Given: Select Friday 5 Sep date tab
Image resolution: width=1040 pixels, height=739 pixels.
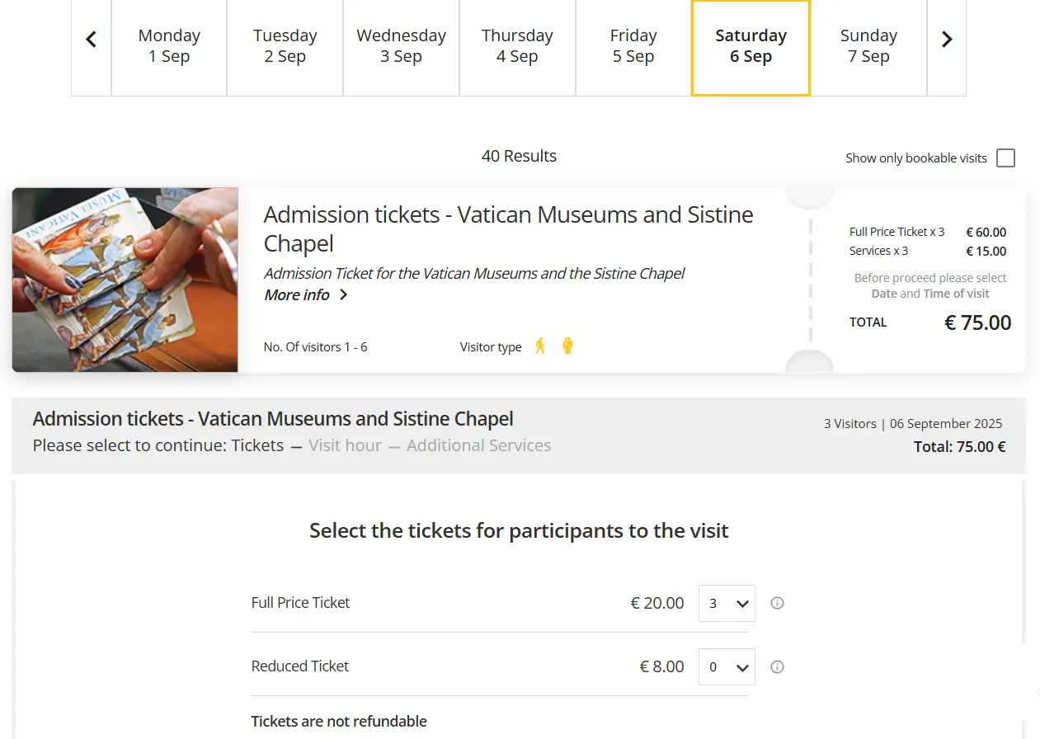Looking at the screenshot, I should pyautogui.click(x=633, y=47).
